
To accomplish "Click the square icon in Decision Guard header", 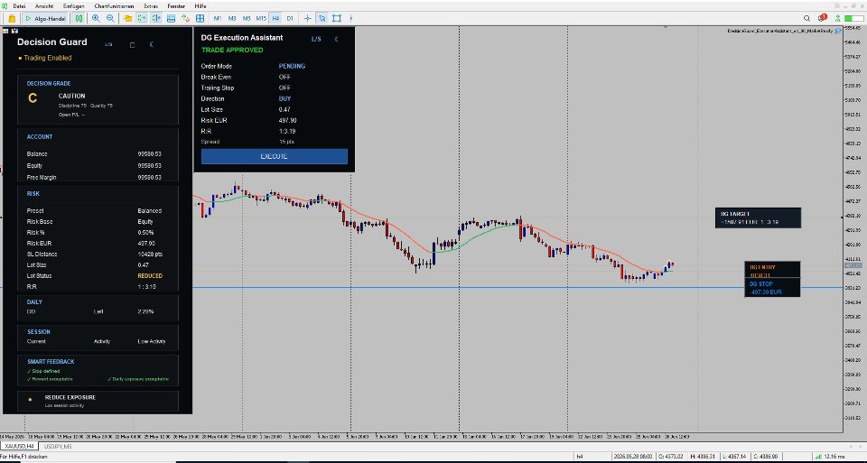I will tap(132, 45).
